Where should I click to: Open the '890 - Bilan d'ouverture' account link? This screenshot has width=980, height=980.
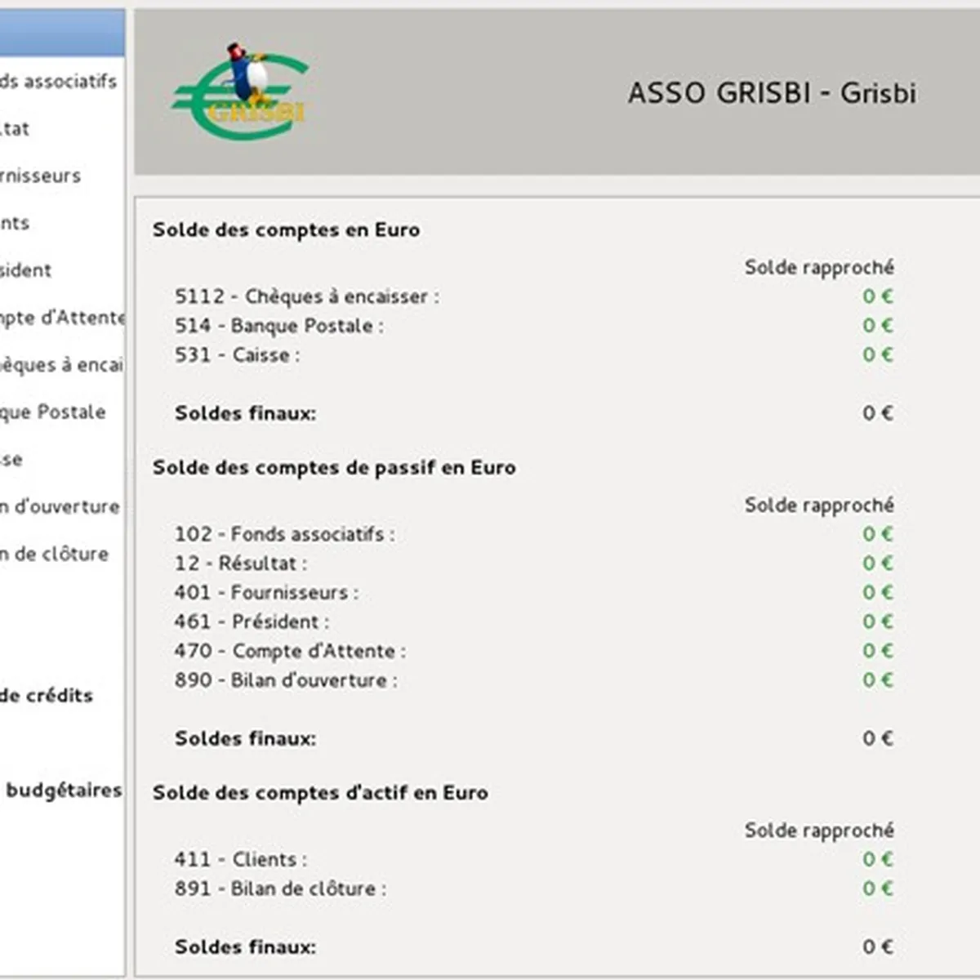[x=286, y=680]
